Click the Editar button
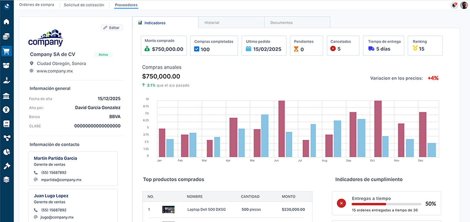 click(112, 27)
